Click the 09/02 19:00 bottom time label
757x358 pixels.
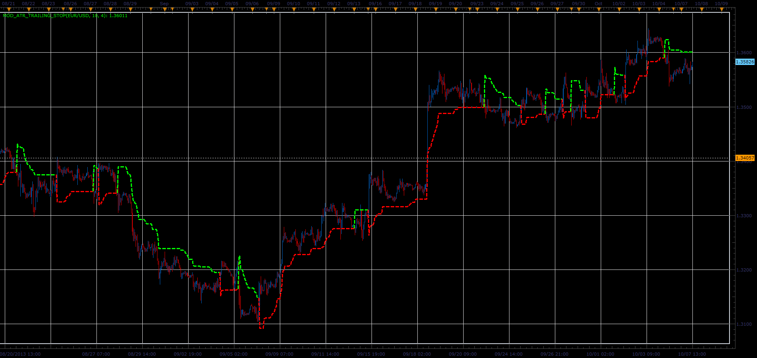pos(188,354)
